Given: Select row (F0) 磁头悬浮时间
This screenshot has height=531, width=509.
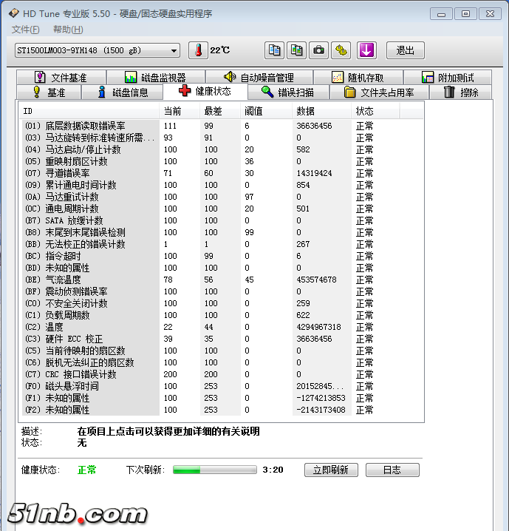Looking at the screenshot, I should [221, 386].
